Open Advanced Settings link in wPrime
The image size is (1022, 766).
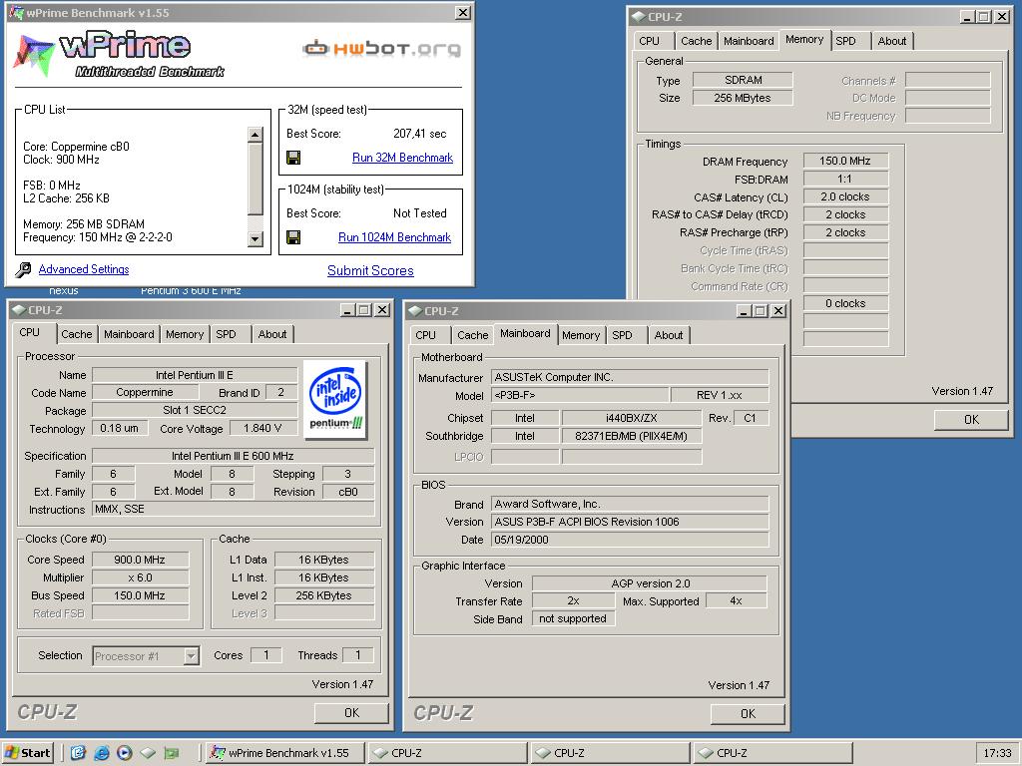84,269
